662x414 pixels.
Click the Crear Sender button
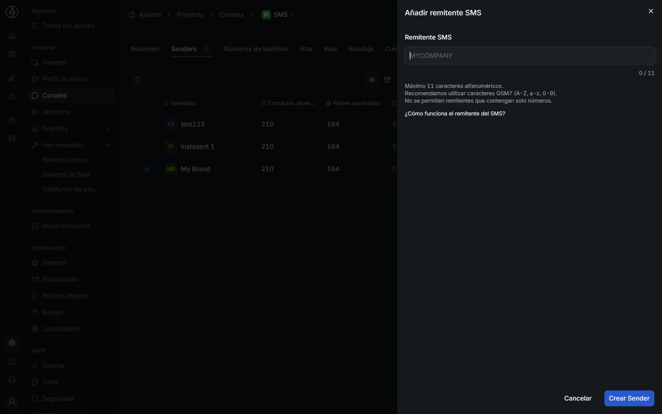tap(629, 398)
